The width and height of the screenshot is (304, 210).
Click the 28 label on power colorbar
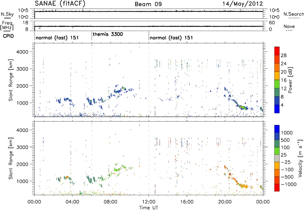283,55
